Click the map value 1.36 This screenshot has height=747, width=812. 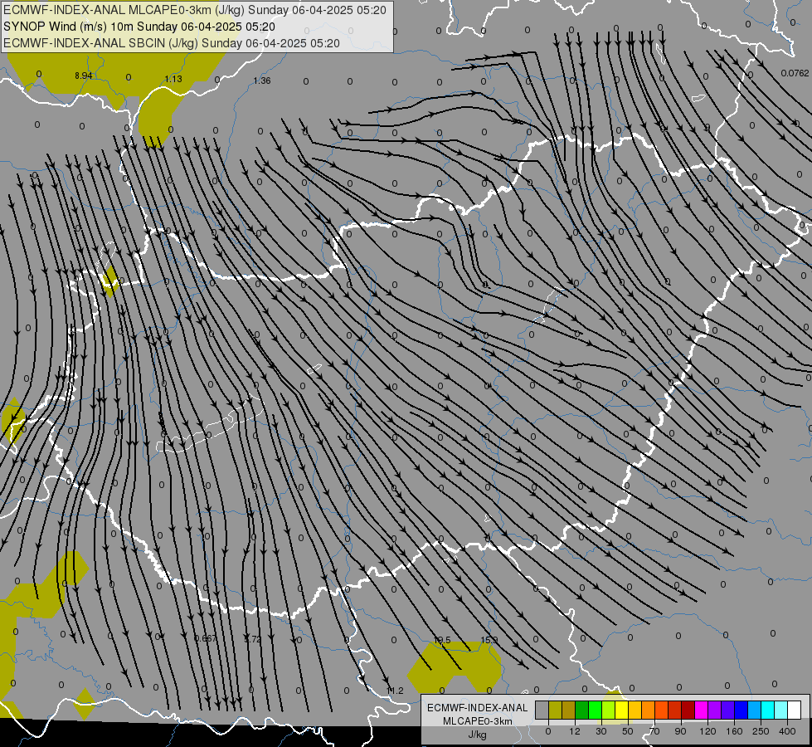(x=262, y=81)
